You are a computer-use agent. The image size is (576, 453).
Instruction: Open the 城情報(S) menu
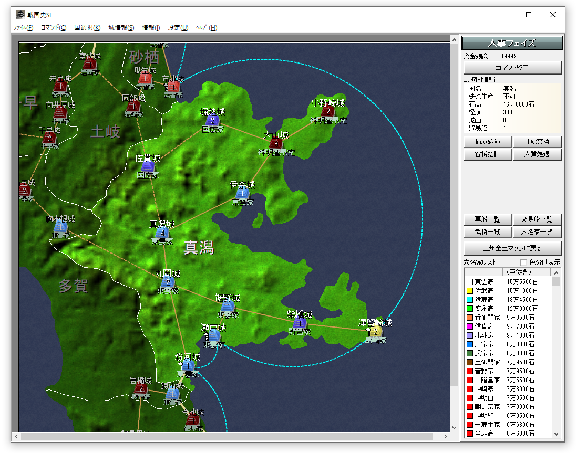pyautogui.click(x=121, y=28)
